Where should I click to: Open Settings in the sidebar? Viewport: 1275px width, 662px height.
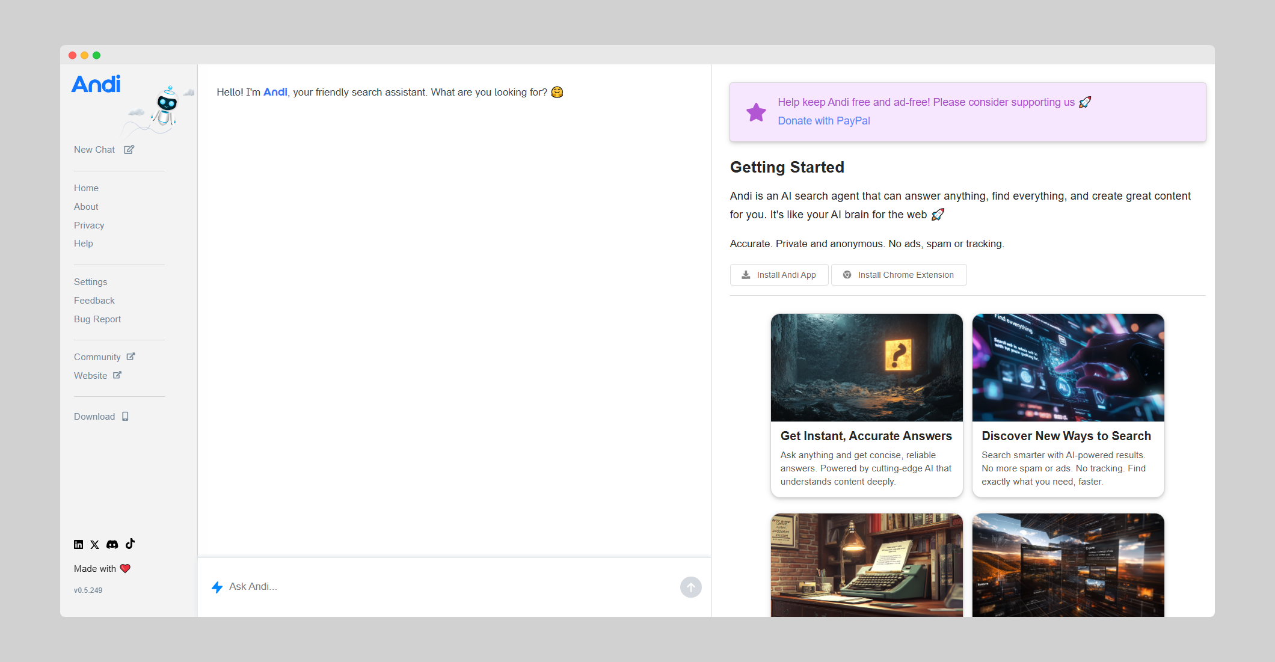pyautogui.click(x=91, y=282)
